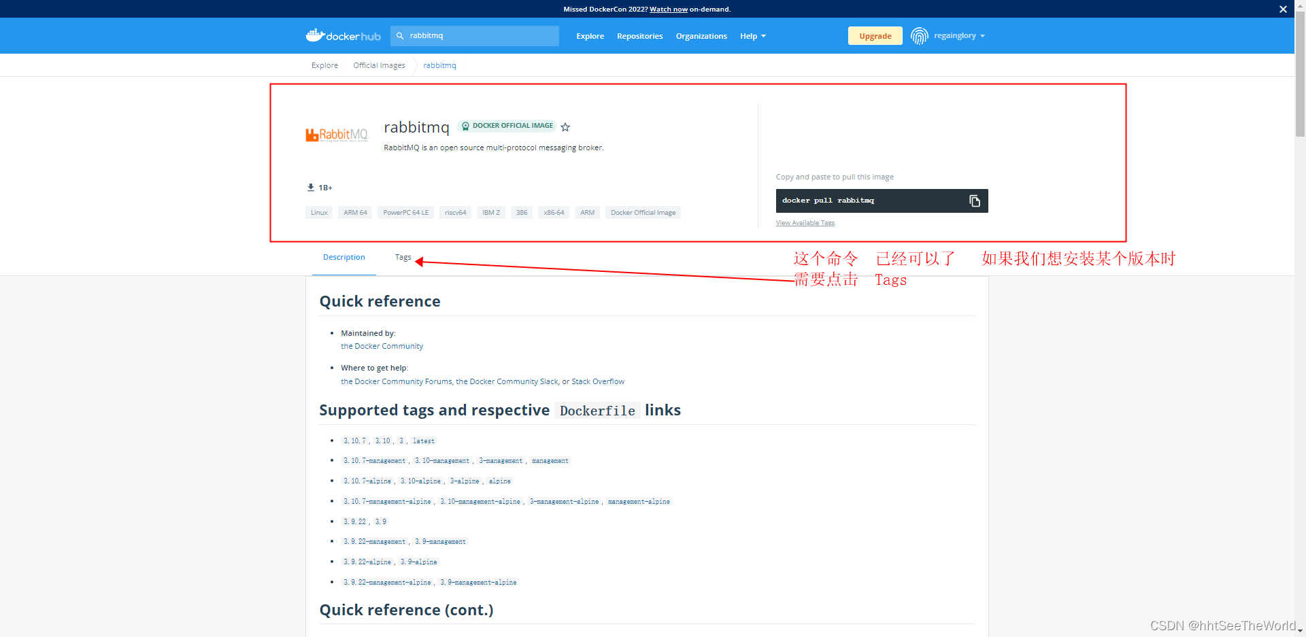Click the Upgrade button

click(x=875, y=36)
